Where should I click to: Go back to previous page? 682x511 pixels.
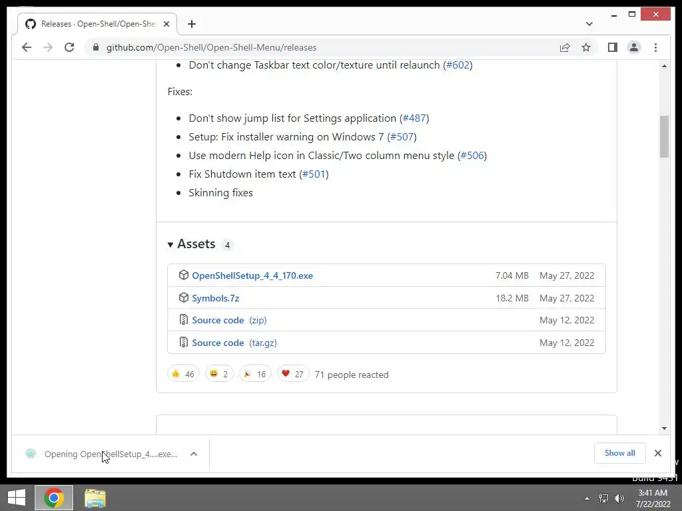27,47
